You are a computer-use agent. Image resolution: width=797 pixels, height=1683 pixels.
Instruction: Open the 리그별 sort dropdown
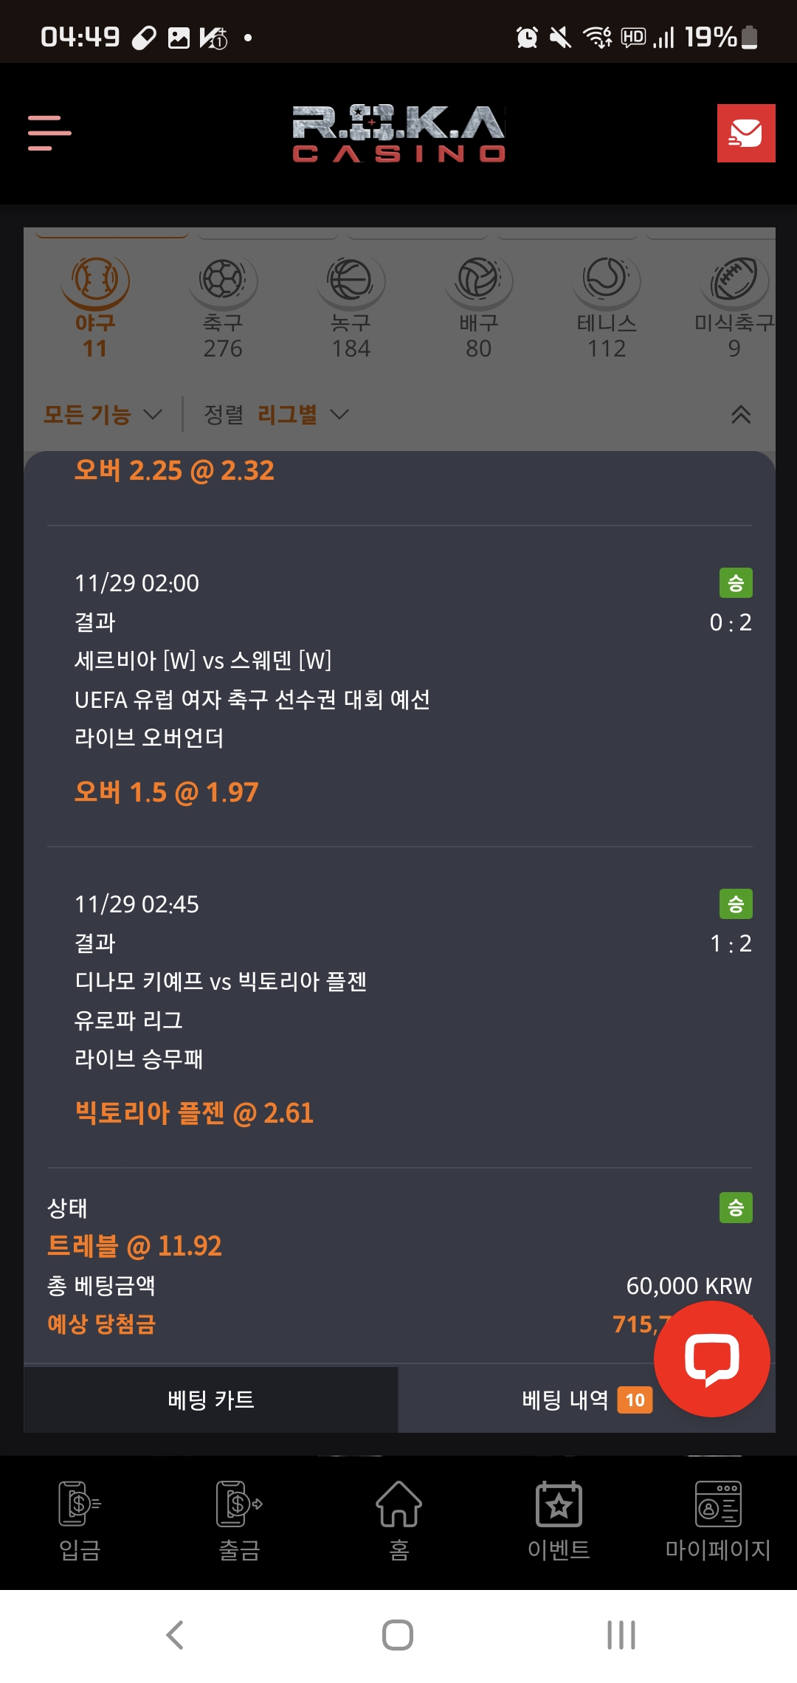(x=302, y=415)
